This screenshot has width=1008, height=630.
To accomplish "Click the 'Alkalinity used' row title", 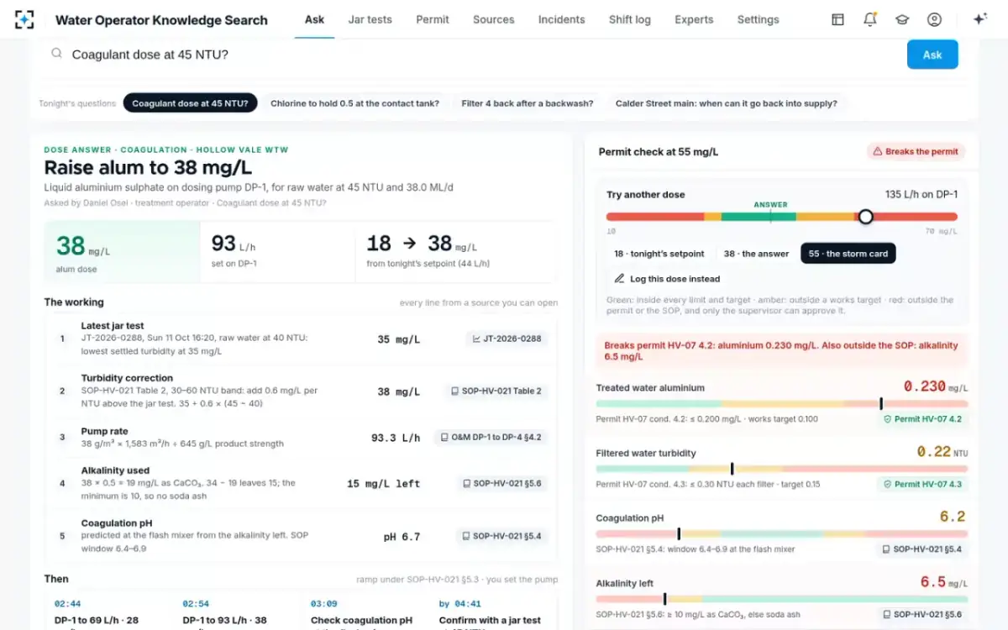I will 115,471.
